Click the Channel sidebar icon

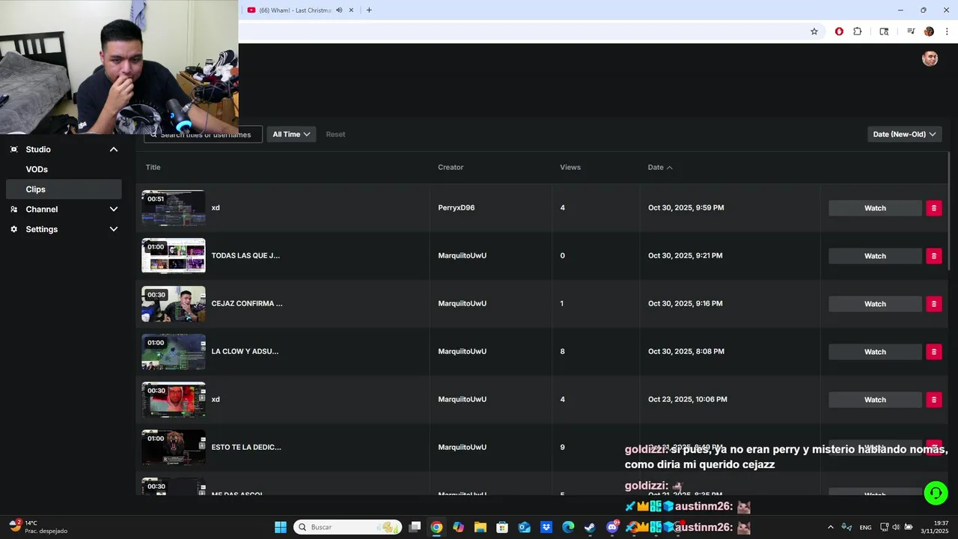point(13,209)
